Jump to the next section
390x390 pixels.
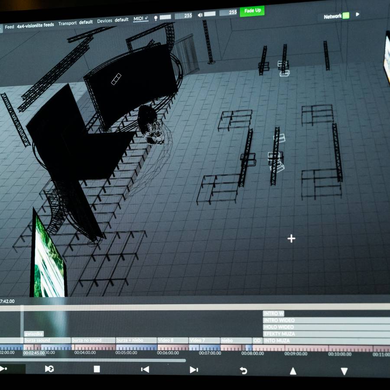(194, 370)
